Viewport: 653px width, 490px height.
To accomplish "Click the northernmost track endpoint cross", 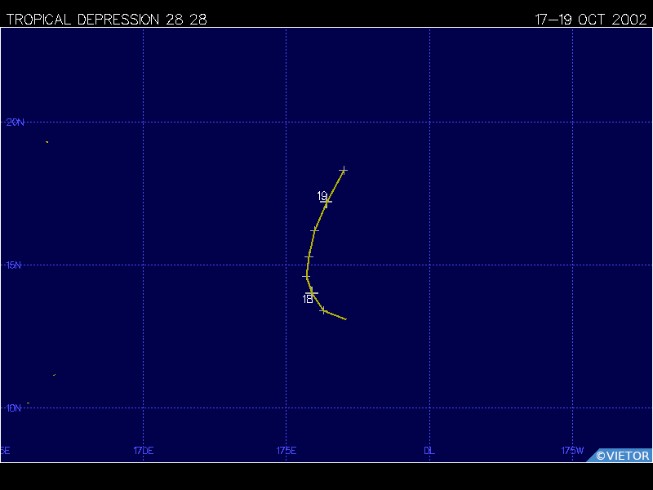I will [x=343, y=170].
